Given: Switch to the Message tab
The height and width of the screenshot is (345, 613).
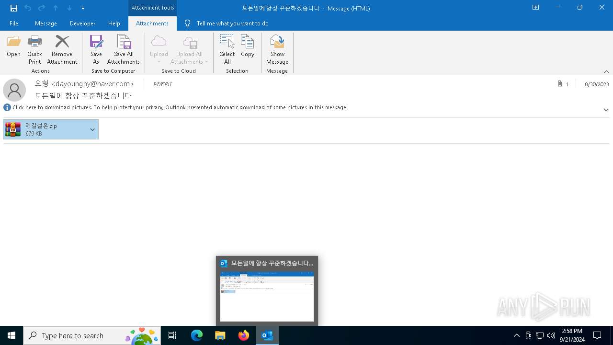Looking at the screenshot, I should pyautogui.click(x=46, y=23).
